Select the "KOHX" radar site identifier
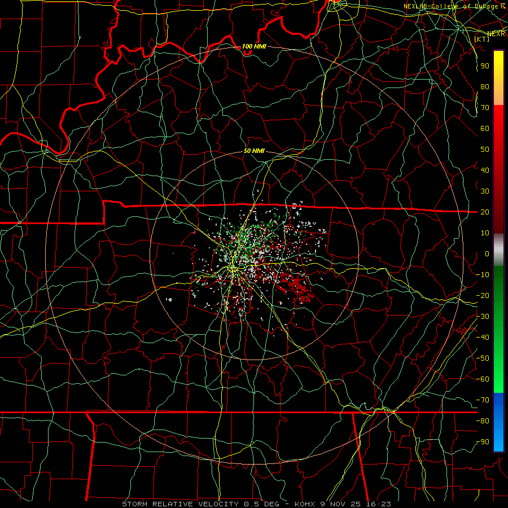 pyautogui.click(x=305, y=504)
